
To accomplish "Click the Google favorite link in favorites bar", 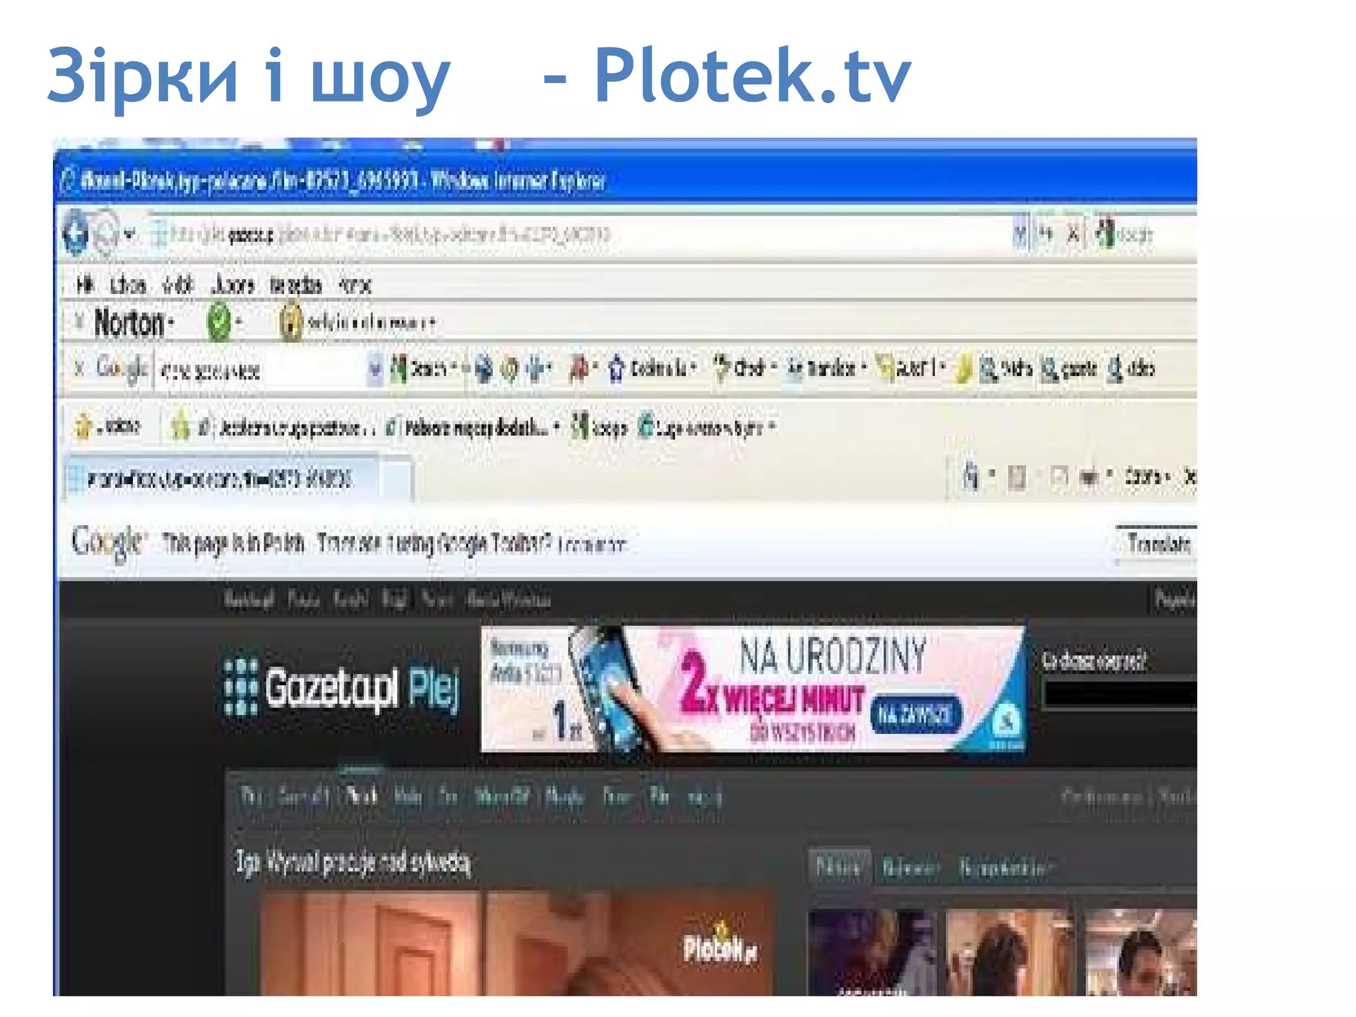I will 599,427.
